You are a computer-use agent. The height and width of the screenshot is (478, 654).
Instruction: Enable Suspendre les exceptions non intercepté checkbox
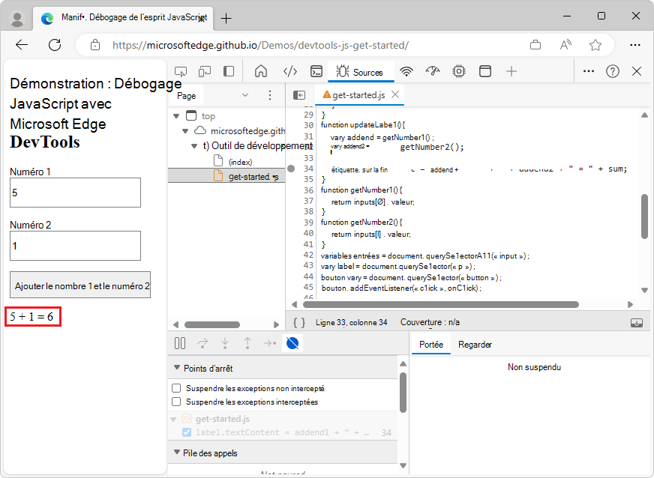point(176,388)
